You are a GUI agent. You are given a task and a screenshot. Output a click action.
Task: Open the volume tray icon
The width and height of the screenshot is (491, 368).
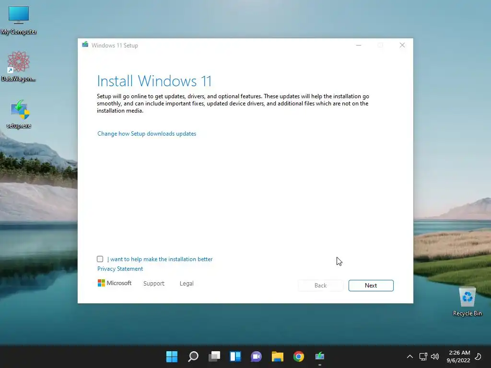[434, 356]
